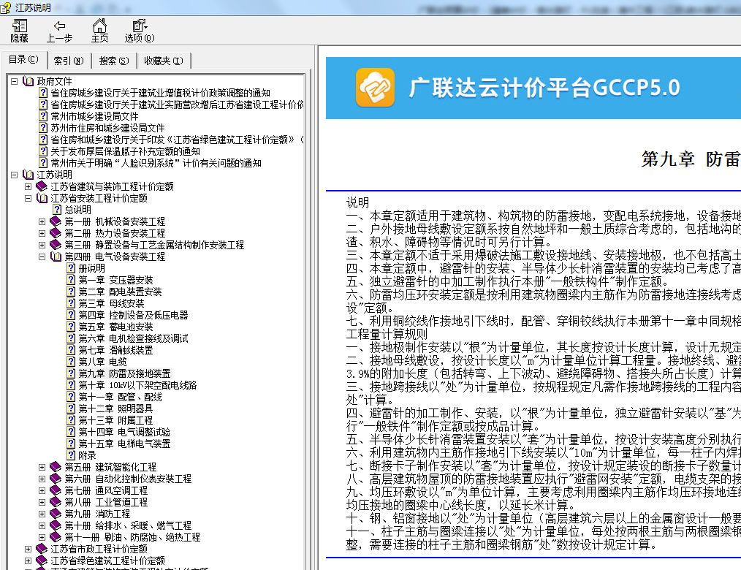Select 第四章 控制设备及低压电器 topic
This screenshot has height=570, width=741.
click(x=133, y=315)
